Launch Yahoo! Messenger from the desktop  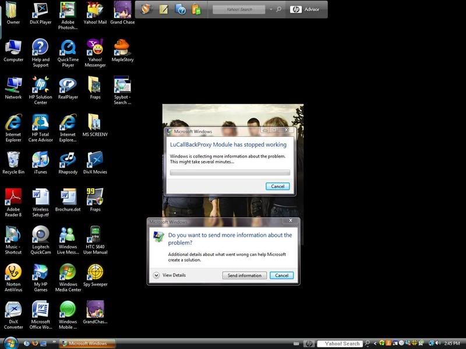point(95,48)
